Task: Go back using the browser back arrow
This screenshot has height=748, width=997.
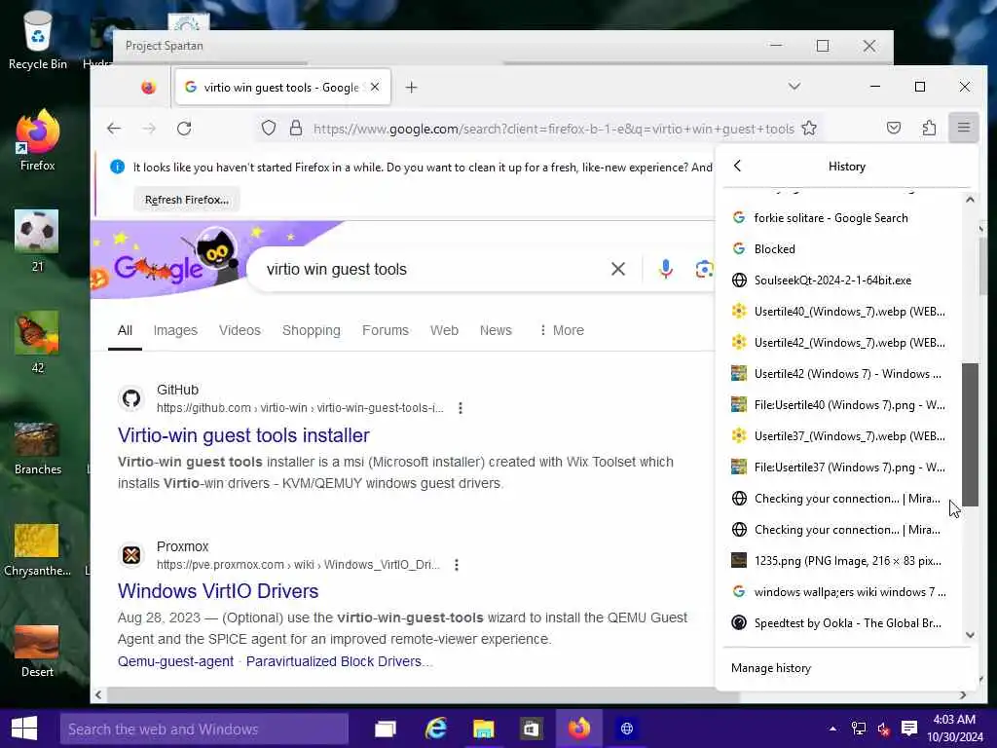Action: click(x=114, y=129)
